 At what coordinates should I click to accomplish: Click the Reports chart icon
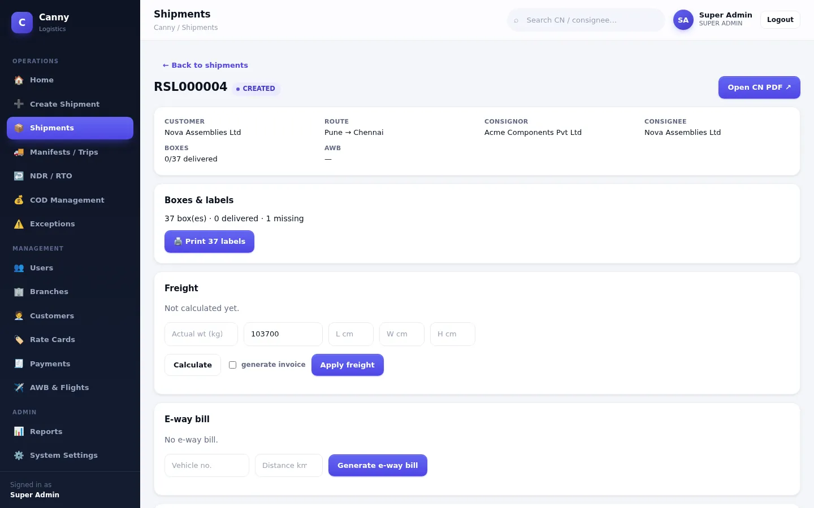[19, 432]
